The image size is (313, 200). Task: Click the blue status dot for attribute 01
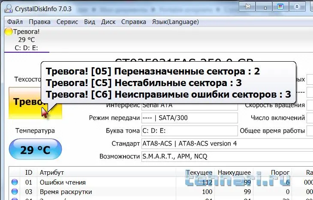tap(15, 182)
